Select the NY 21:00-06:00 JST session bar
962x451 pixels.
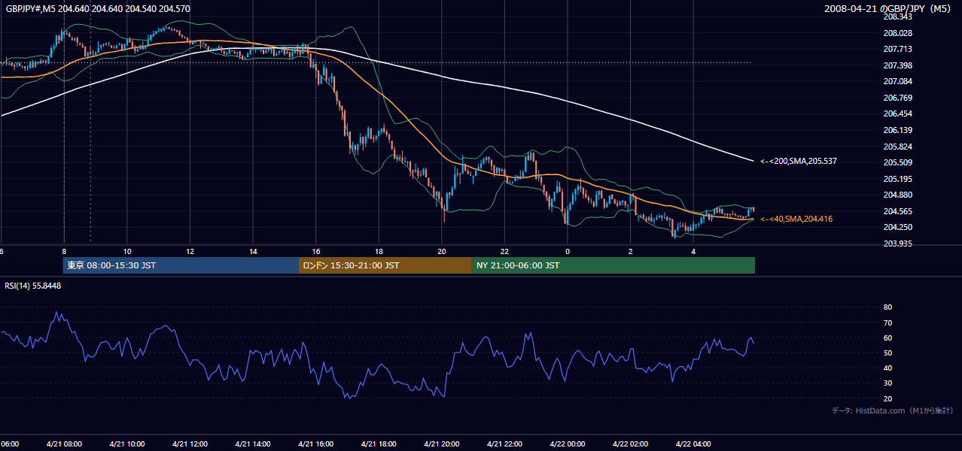pos(613,265)
